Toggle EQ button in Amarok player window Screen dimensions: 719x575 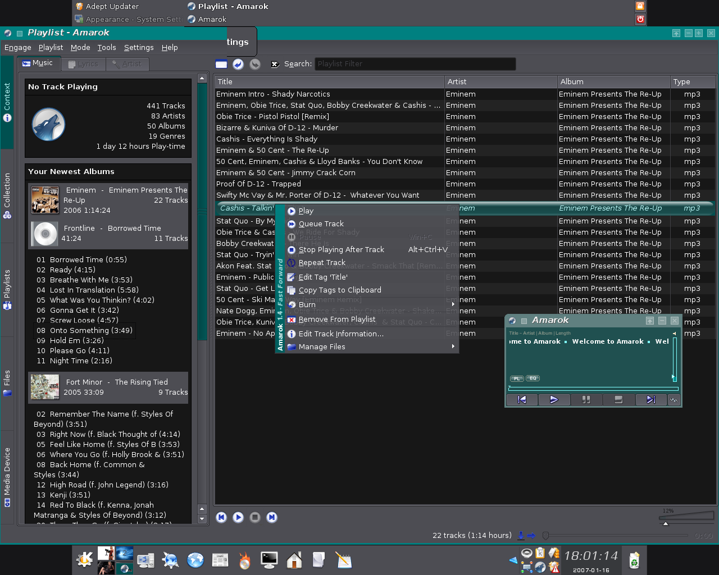[533, 378]
